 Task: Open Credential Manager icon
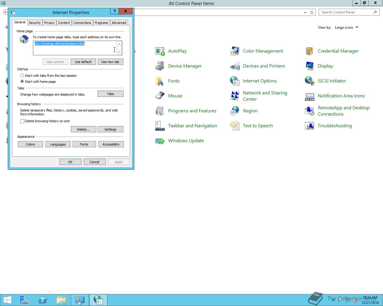coord(310,51)
